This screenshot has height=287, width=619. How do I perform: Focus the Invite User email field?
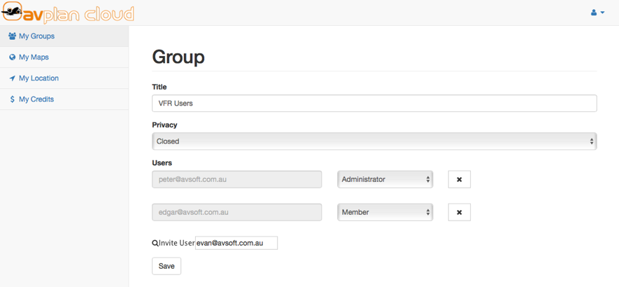[236, 244]
